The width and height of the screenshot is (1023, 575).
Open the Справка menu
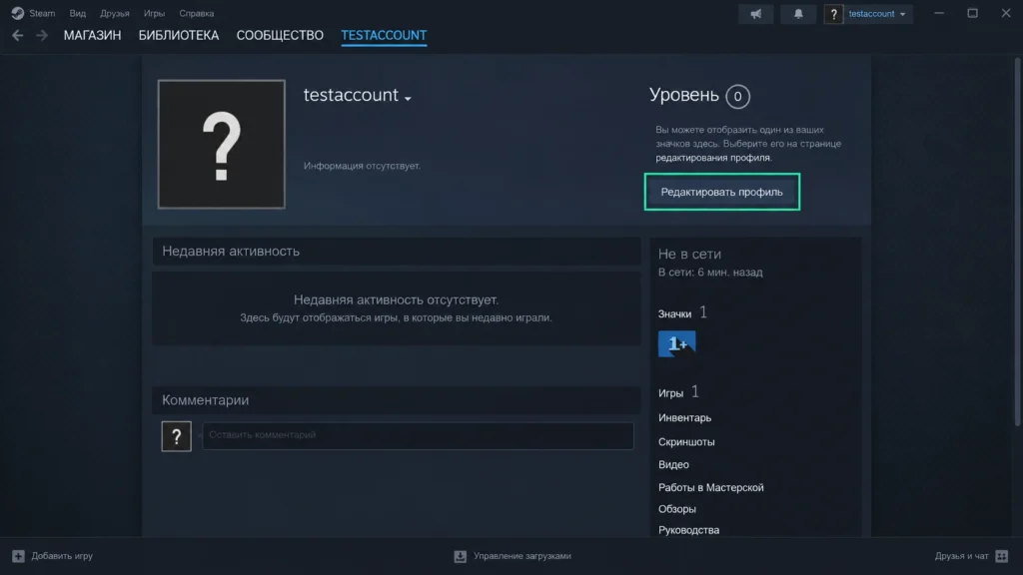coord(197,13)
